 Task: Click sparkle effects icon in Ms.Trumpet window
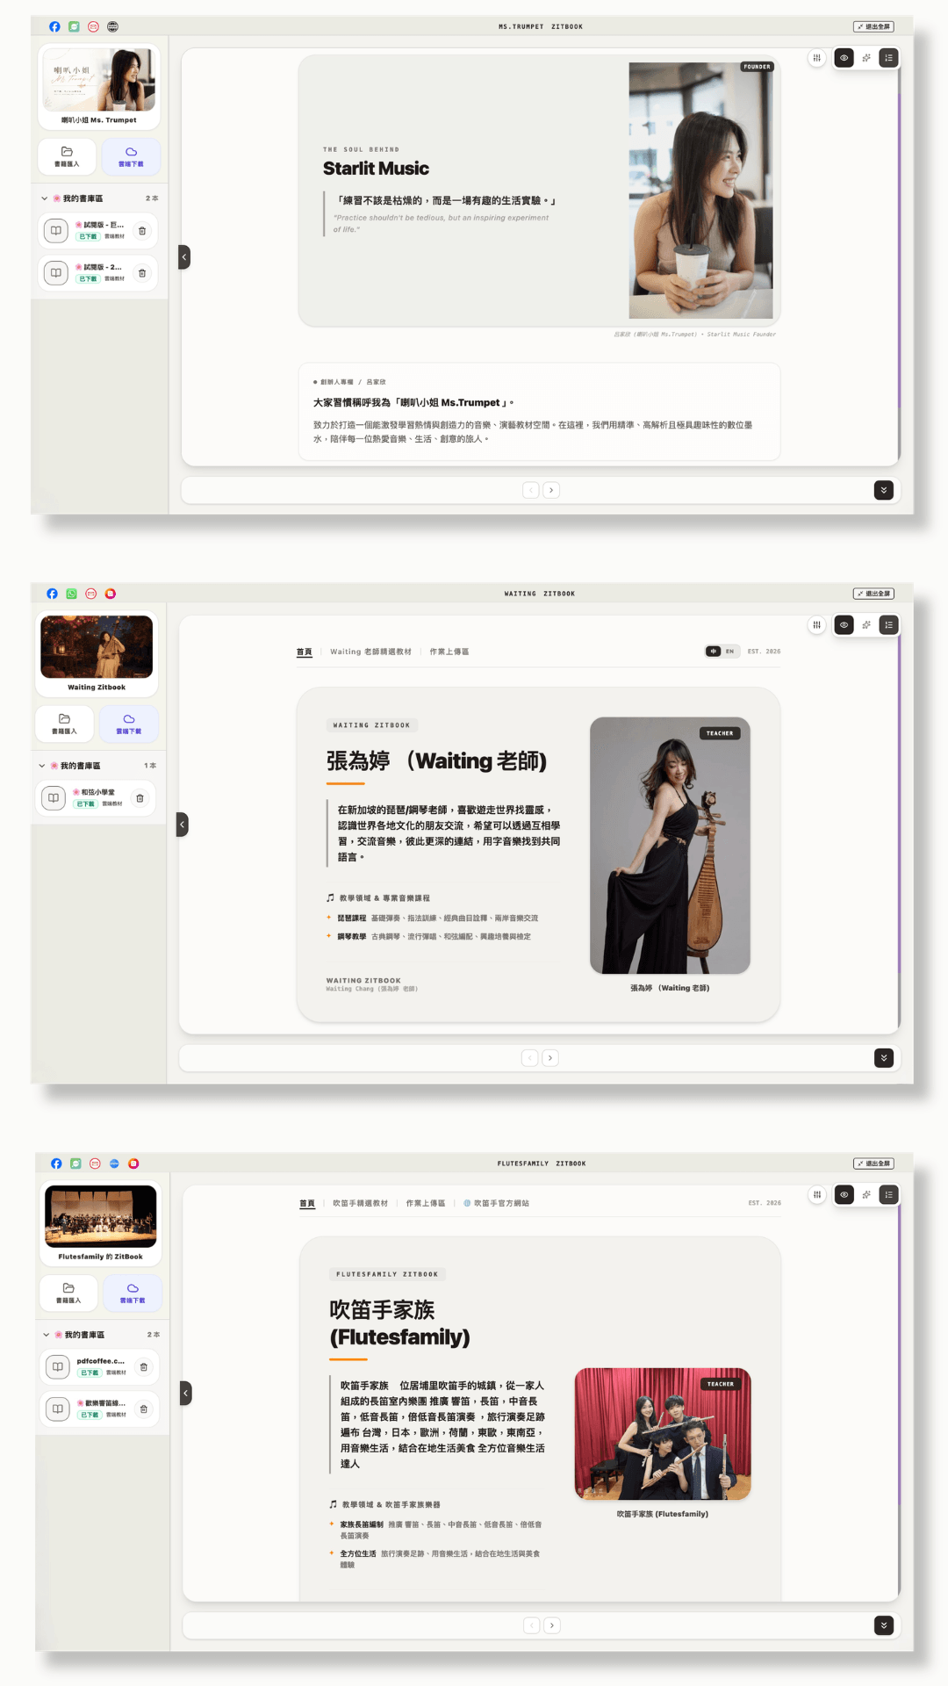866,58
